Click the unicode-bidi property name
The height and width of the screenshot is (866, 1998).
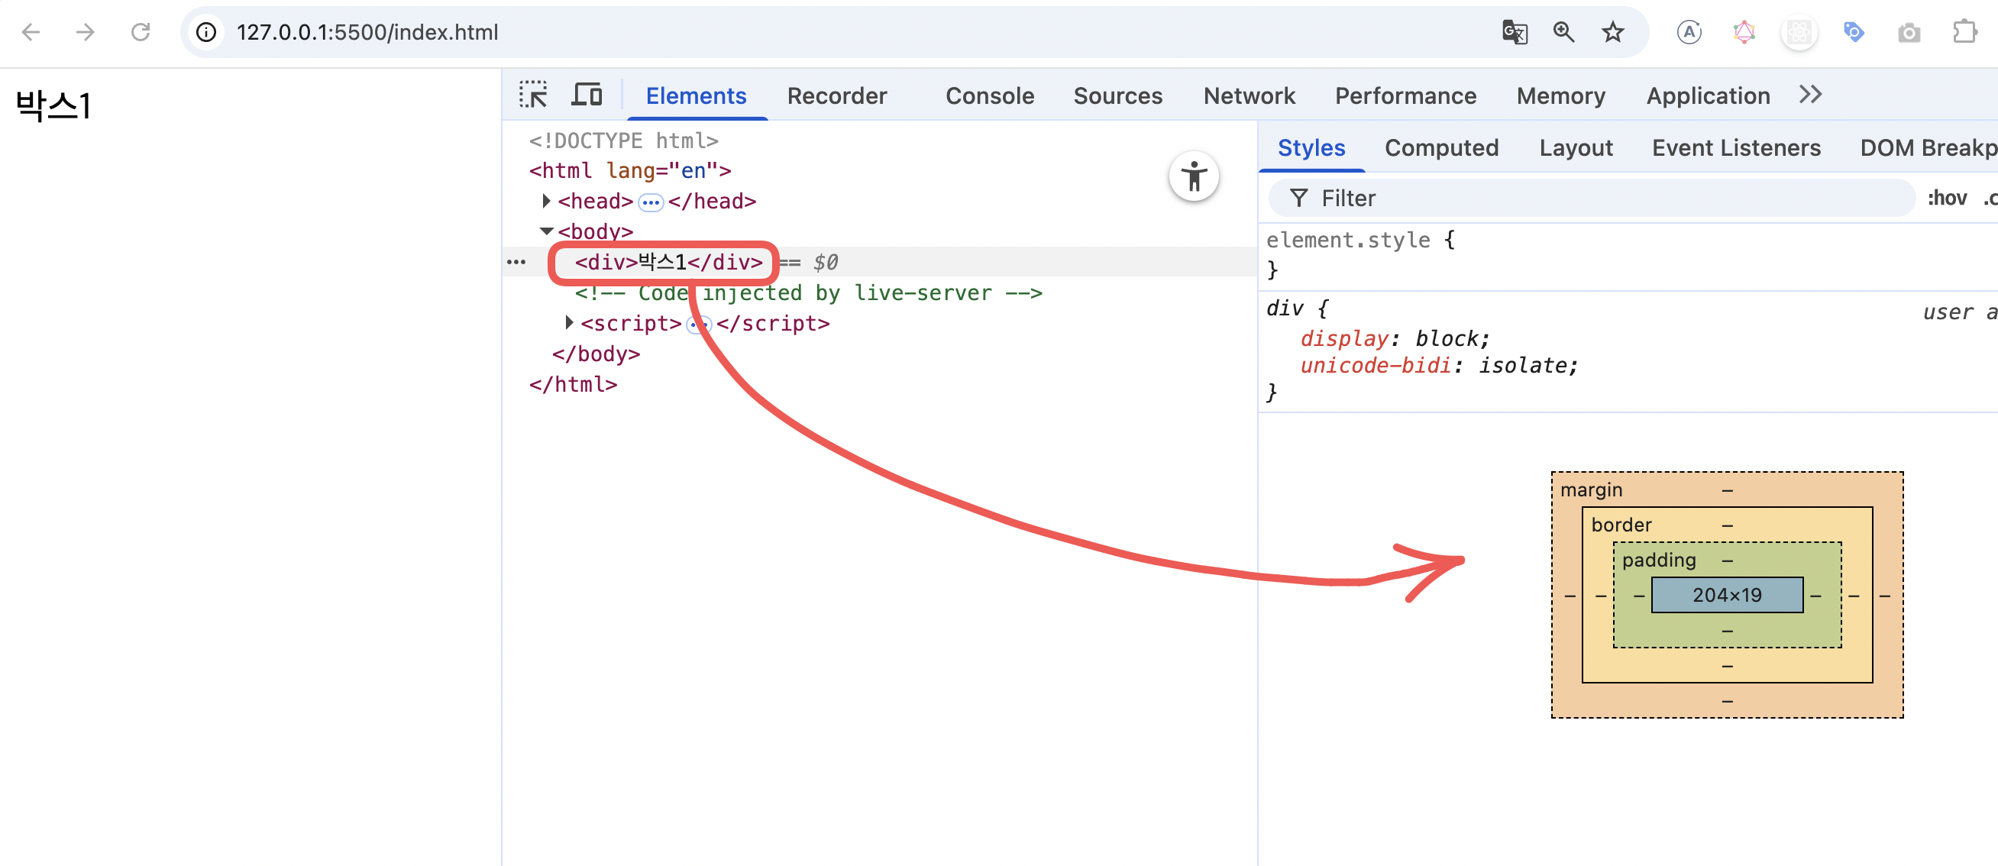(1376, 366)
